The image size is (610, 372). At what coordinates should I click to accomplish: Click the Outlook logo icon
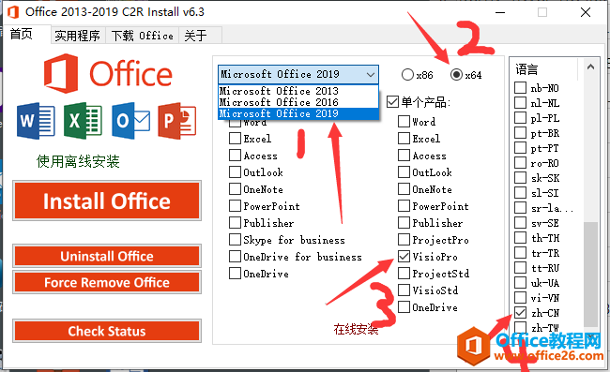[130, 121]
